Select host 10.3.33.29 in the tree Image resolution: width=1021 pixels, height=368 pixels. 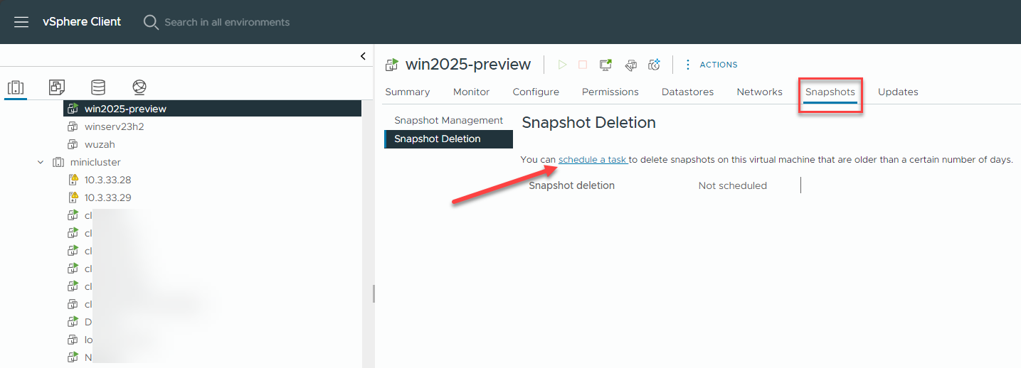(108, 197)
